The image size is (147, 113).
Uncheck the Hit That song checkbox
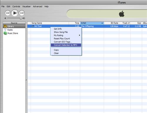33,26
